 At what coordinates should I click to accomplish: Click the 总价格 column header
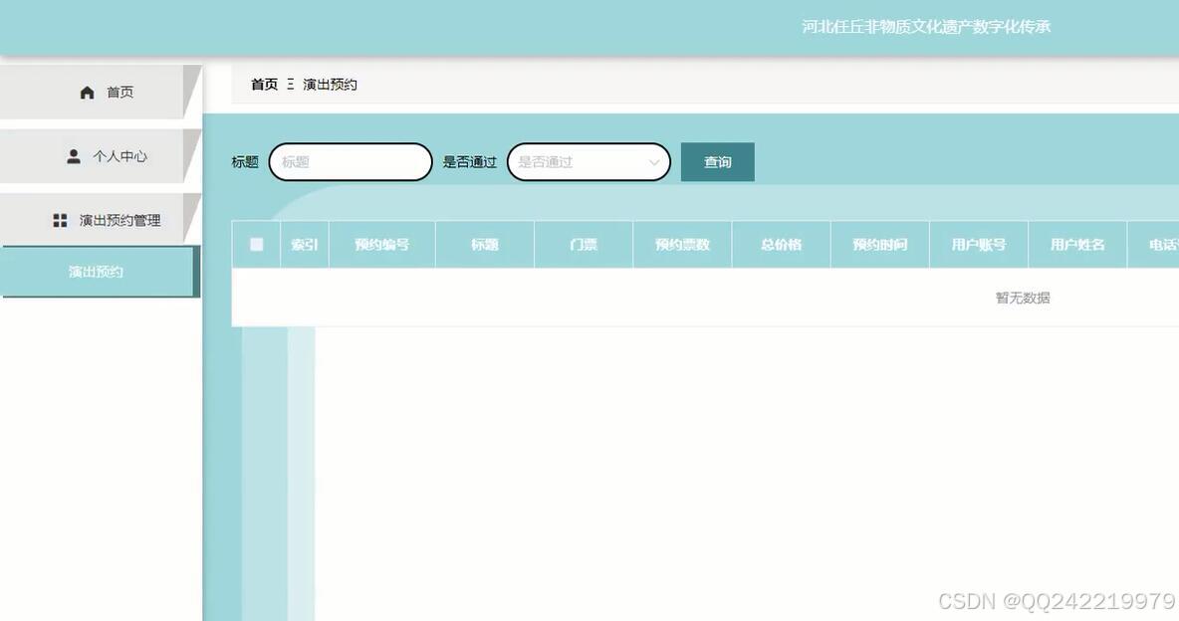(x=782, y=245)
